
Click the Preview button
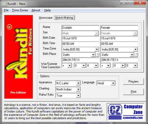point(133,82)
